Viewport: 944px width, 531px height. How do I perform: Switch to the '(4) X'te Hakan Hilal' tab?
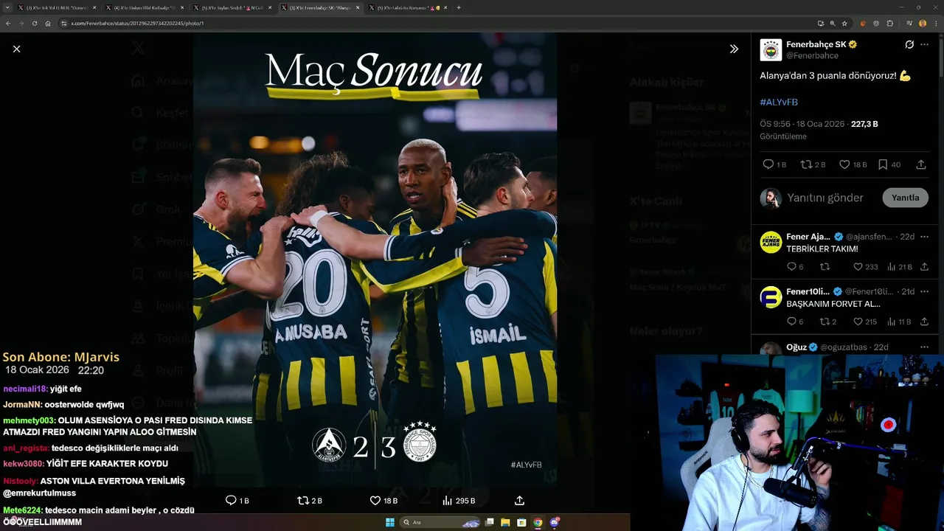click(x=145, y=7)
